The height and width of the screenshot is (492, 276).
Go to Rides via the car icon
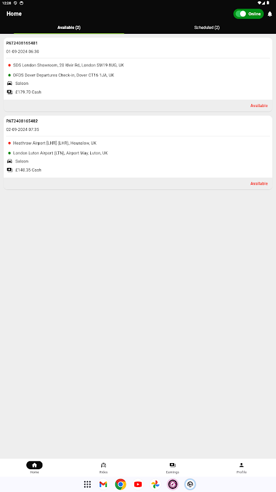coord(103,465)
